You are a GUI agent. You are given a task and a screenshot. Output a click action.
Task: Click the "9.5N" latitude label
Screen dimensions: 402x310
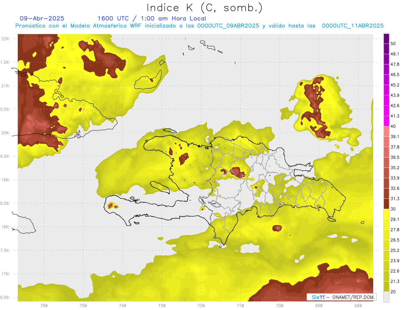pyautogui.click(x=5, y=156)
